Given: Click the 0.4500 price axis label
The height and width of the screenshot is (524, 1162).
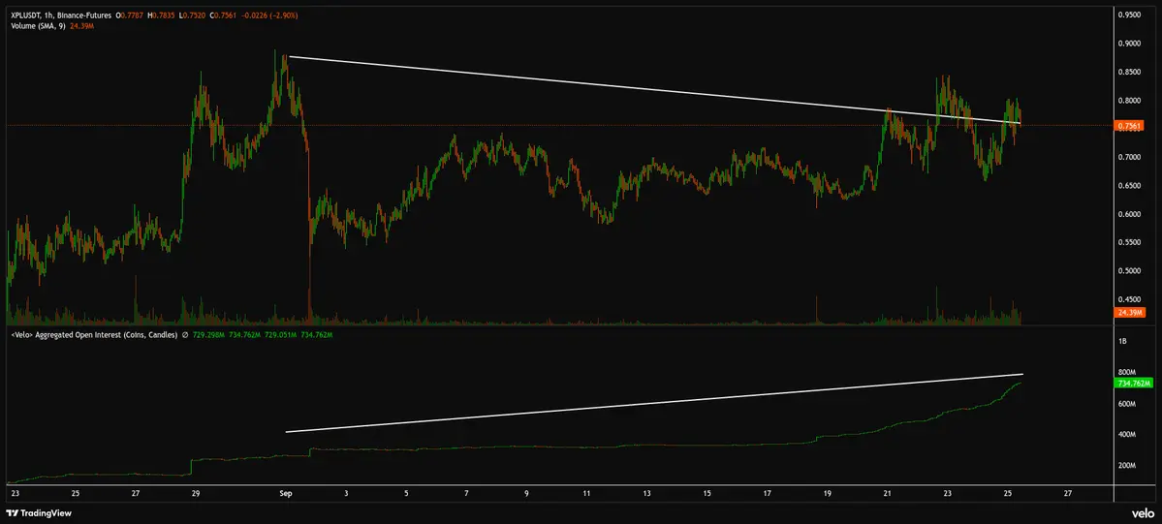Looking at the screenshot, I should [1130, 299].
